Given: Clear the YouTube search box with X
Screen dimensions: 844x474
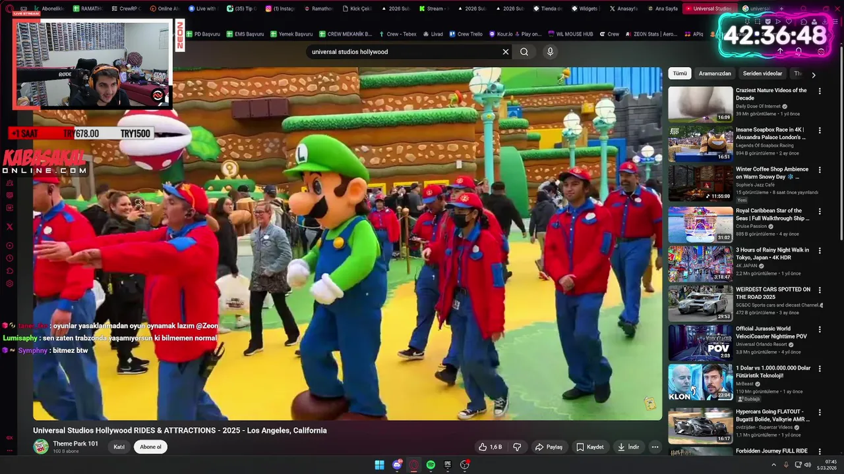Looking at the screenshot, I should pyautogui.click(x=506, y=52).
